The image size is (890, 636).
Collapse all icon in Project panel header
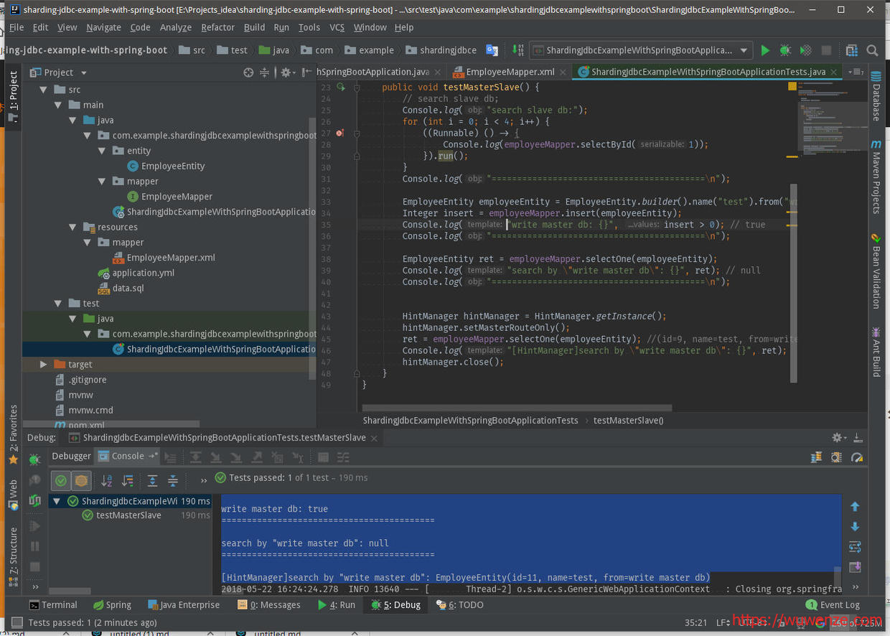(264, 73)
